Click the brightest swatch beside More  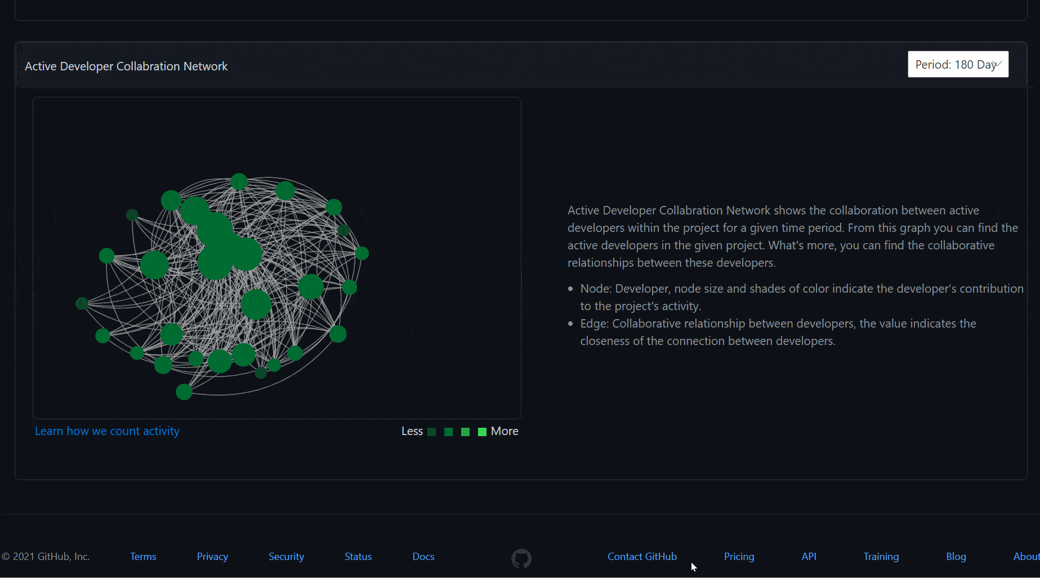[482, 432]
